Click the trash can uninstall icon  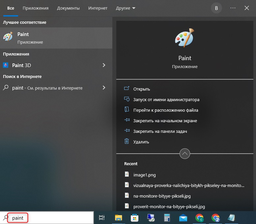[127, 141]
